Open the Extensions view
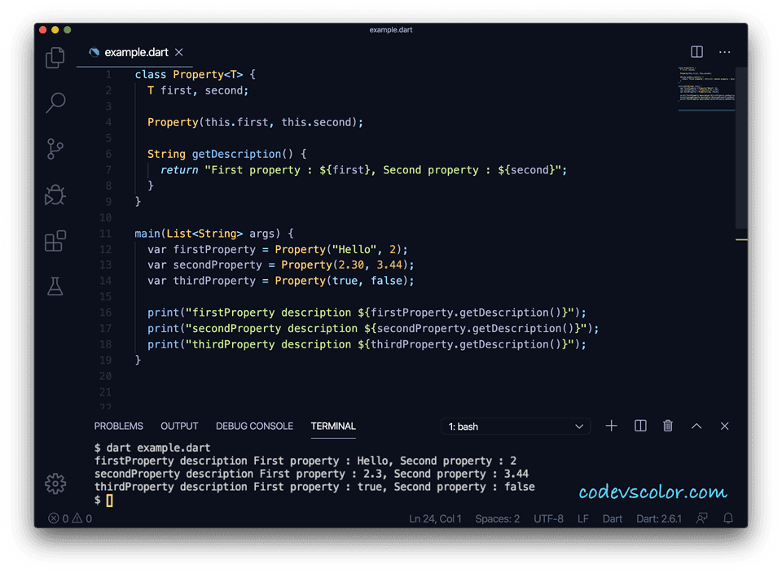This screenshot has width=782, height=573. (x=55, y=241)
